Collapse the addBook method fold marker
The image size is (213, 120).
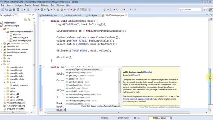[x=44, y=21]
